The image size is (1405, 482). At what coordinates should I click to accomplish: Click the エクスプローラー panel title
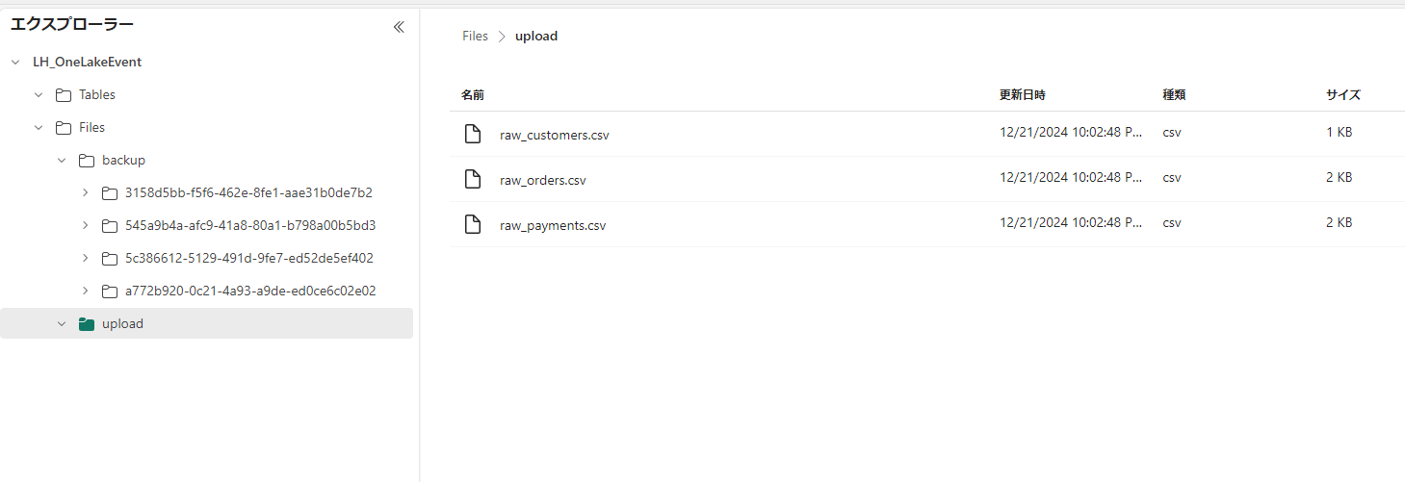72,25
